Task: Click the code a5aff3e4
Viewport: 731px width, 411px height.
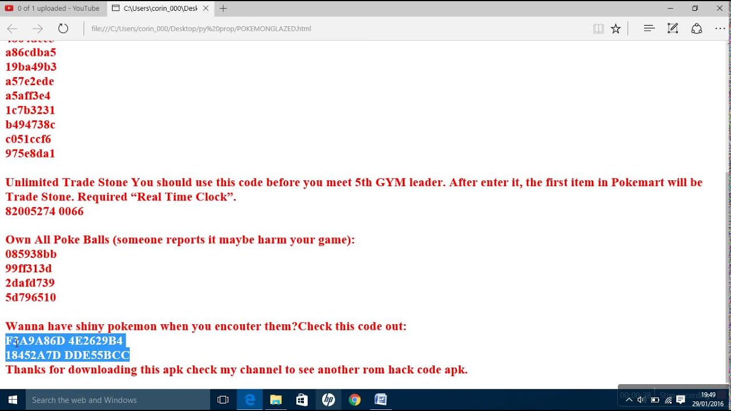Action: click(x=28, y=96)
